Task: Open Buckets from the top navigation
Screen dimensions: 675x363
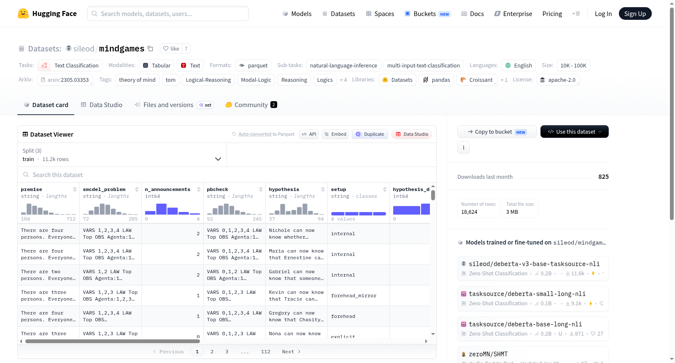Action: 427,13
